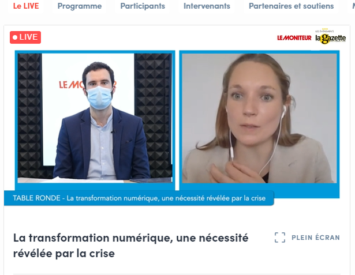The image size is (355, 275).
Task: Click the yellow stars above la gazette logo
Action: 325,29
